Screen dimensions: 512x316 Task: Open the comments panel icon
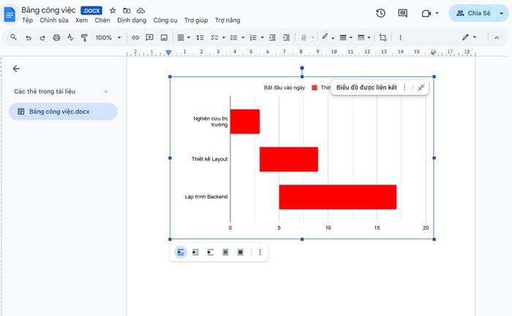402,13
